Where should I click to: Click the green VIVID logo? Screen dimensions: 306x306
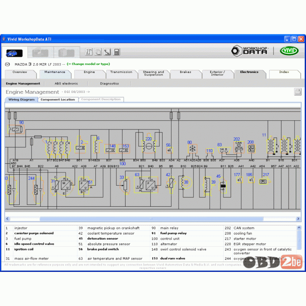click(289, 51)
